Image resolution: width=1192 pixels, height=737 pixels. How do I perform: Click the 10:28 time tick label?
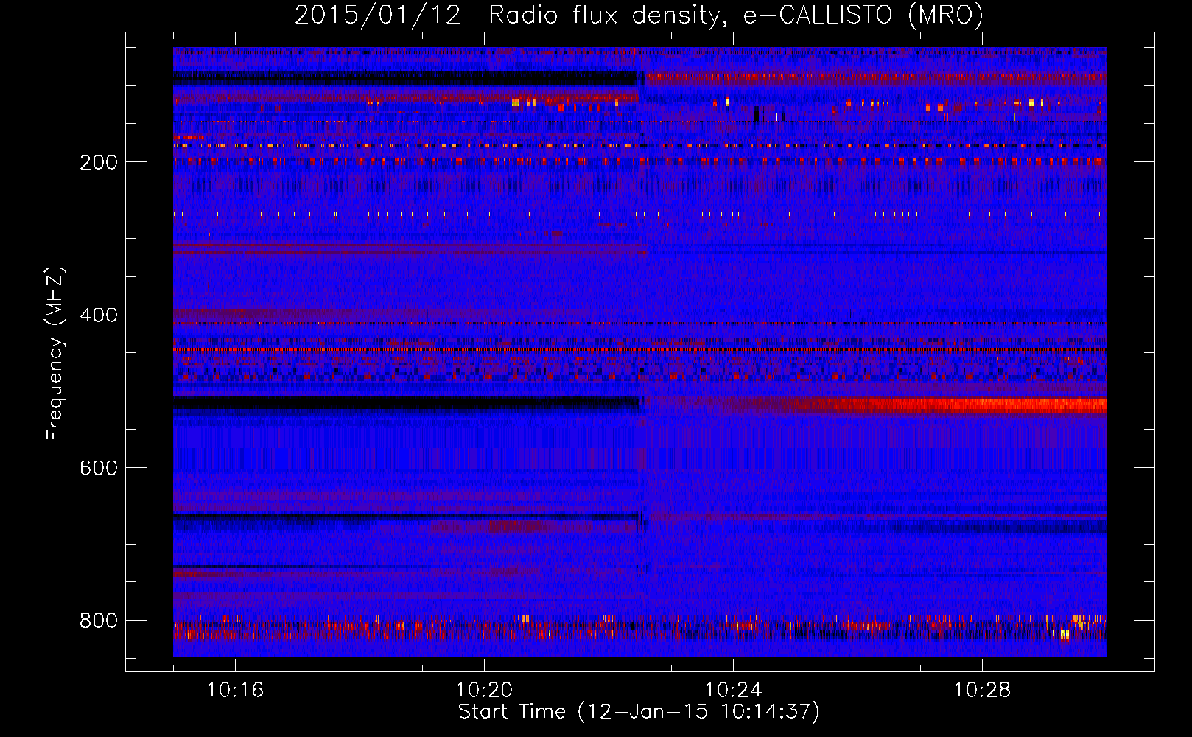pos(982,690)
